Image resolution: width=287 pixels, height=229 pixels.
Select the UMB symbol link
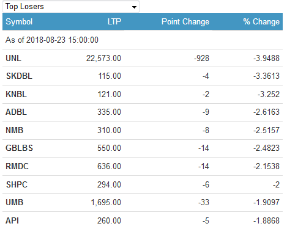pyautogui.click(x=14, y=202)
